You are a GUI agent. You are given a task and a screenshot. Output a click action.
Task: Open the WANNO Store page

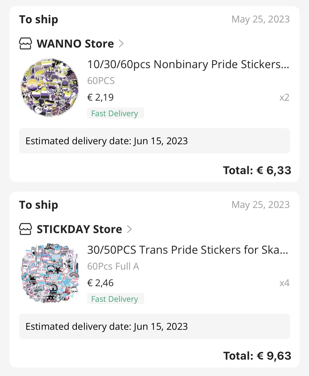[75, 44]
